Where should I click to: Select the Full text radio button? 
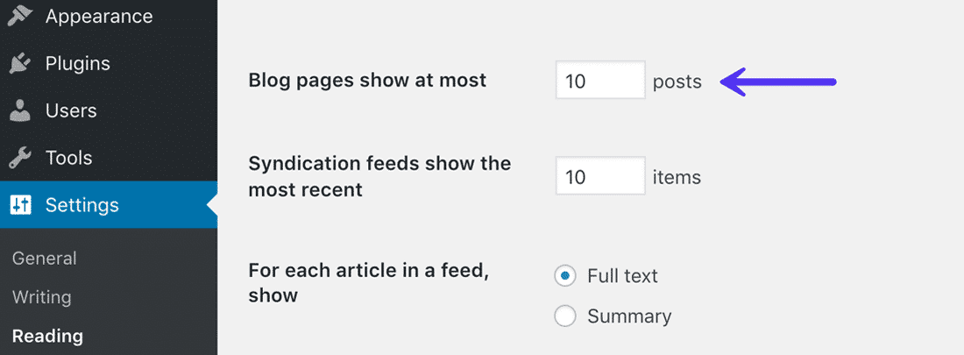(x=565, y=276)
